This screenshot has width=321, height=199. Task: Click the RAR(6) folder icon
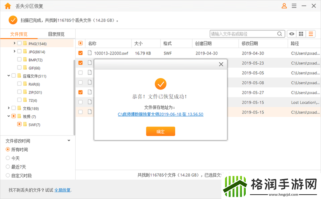click(x=25, y=84)
